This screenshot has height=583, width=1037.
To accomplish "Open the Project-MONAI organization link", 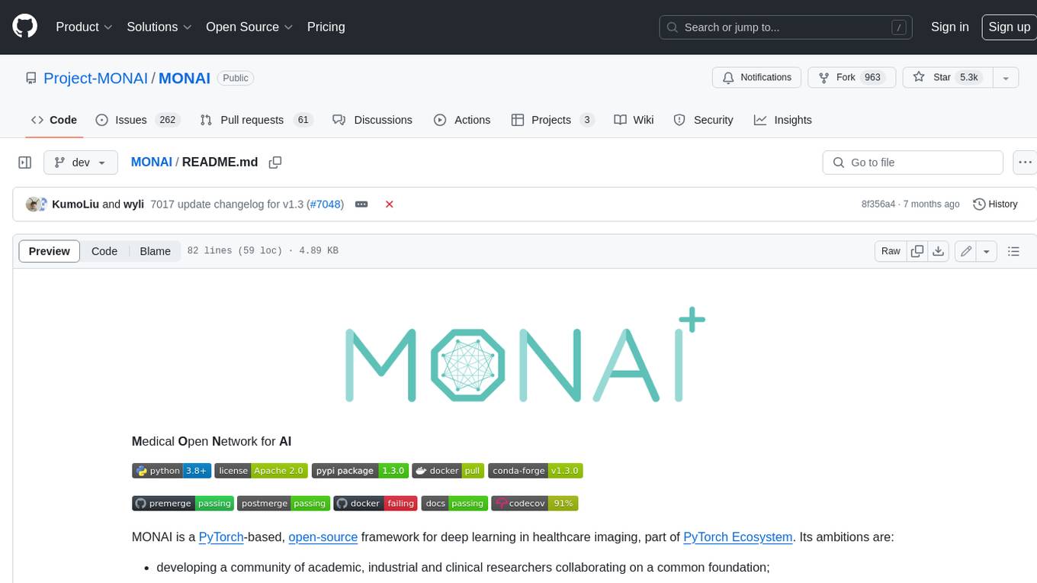I will 96,78.
